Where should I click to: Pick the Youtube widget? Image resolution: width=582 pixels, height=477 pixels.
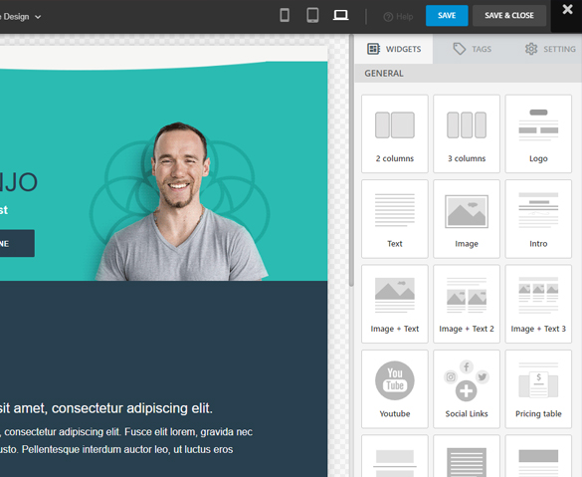(395, 389)
